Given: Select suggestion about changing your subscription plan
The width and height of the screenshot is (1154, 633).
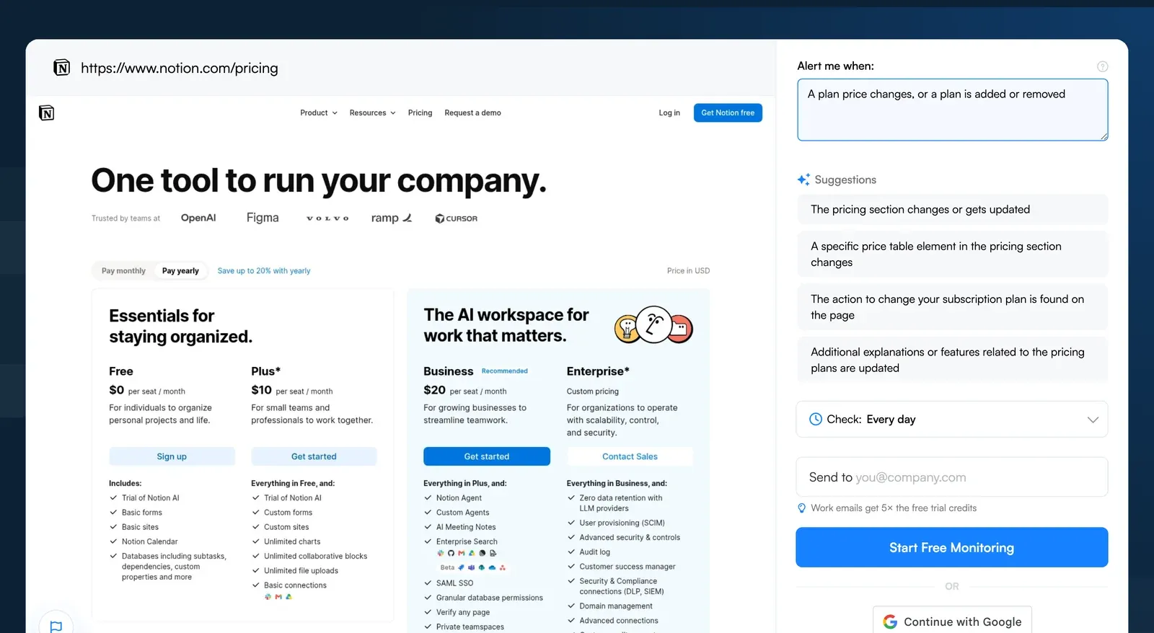Looking at the screenshot, I should pos(952,307).
